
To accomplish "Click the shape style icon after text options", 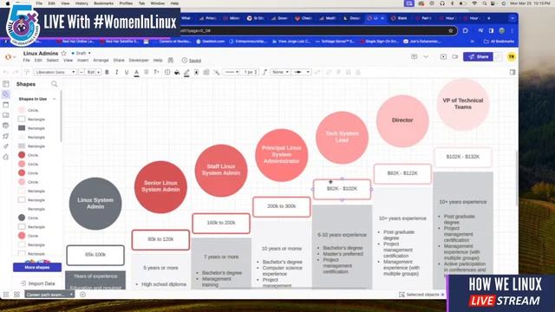I will coord(167,72).
